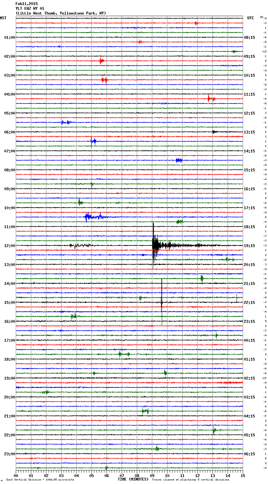Click the 15:15 UTC time label

click(x=249, y=170)
